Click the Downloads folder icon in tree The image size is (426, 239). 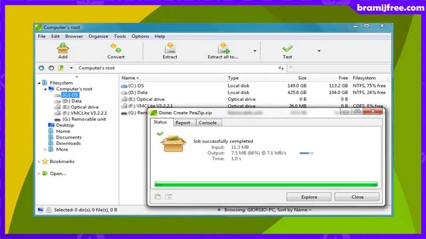coord(51,143)
